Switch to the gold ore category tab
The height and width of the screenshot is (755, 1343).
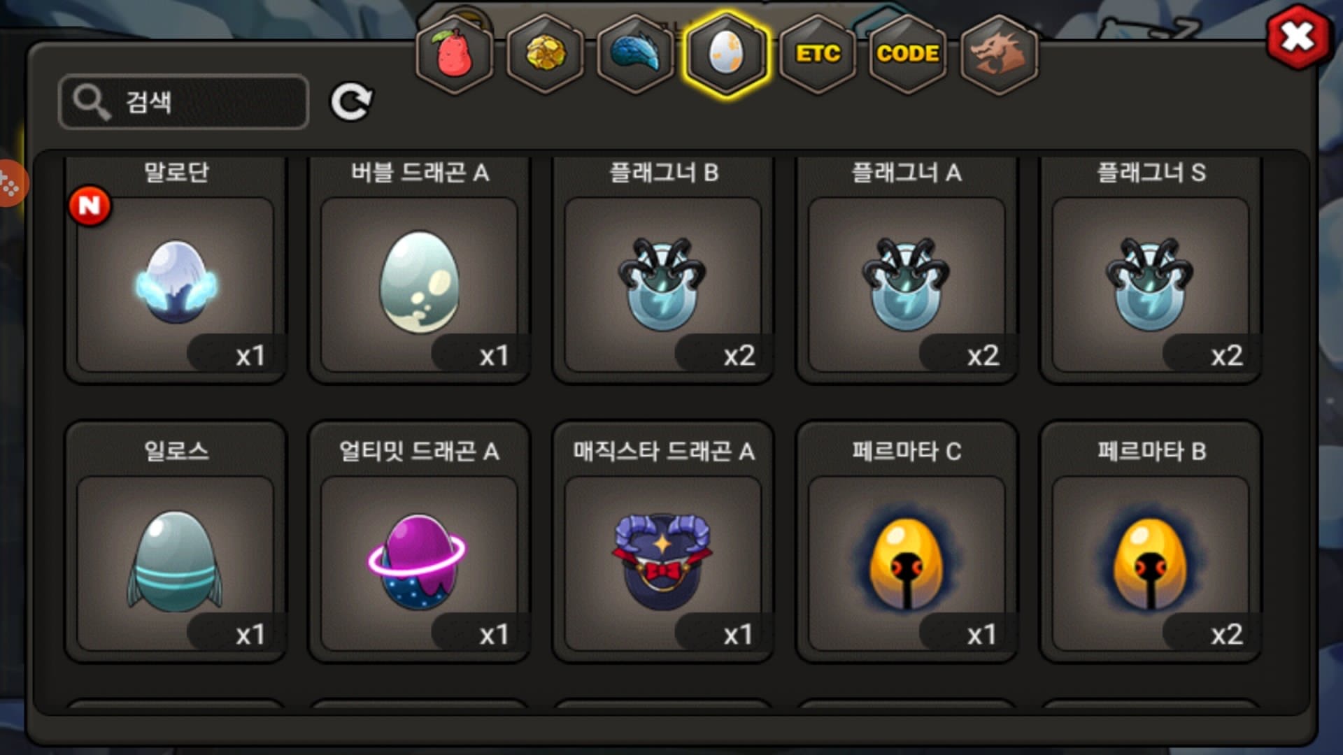coord(546,54)
